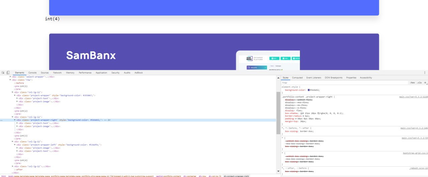Screen dimensions: 428x177
Task: Select section.portfolio-content in breadcrumb bar
Action: 169,176
